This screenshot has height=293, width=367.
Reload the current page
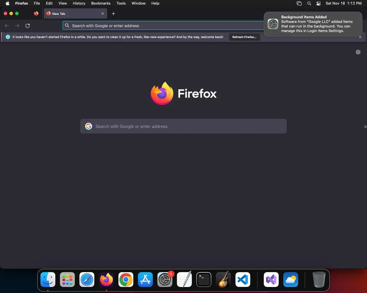(28, 26)
